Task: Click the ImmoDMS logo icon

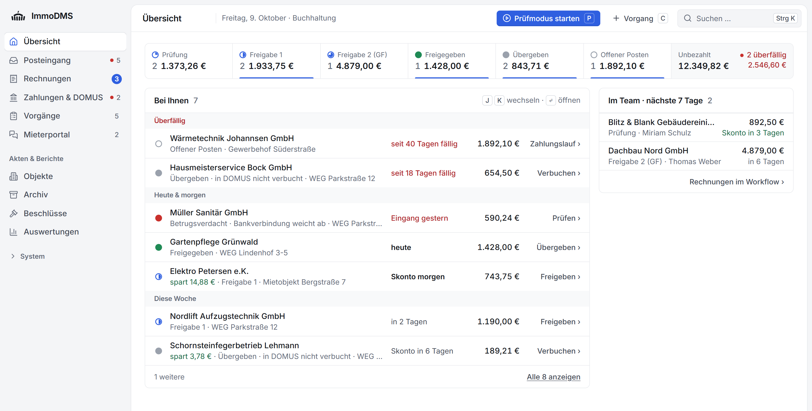Action: [18, 16]
